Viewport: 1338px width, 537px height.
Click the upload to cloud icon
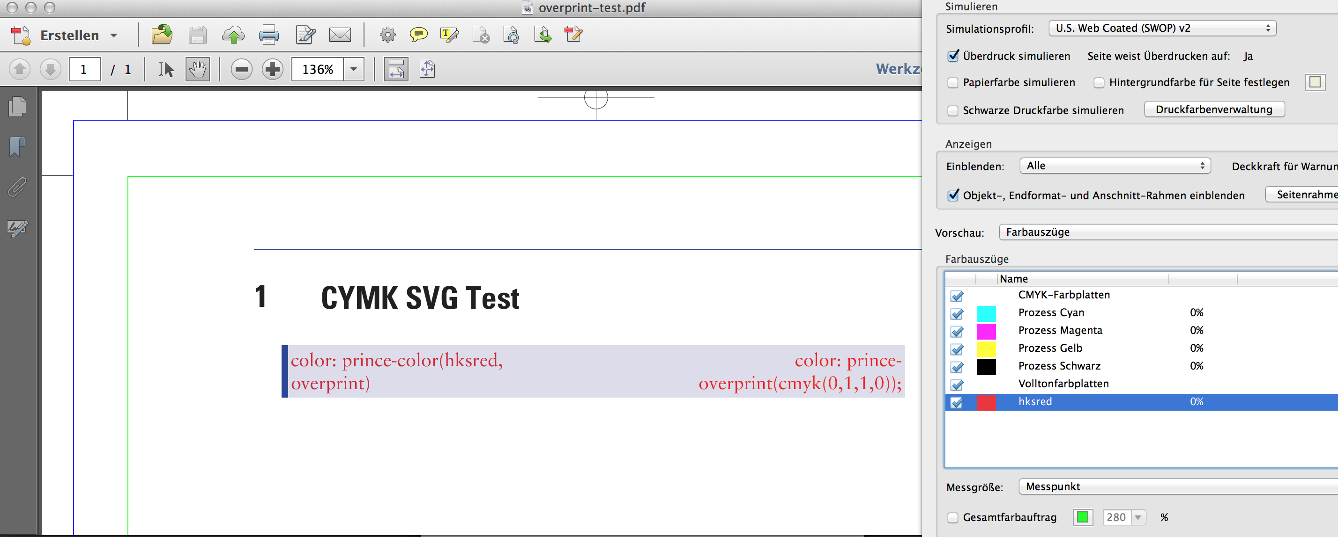[233, 35]
